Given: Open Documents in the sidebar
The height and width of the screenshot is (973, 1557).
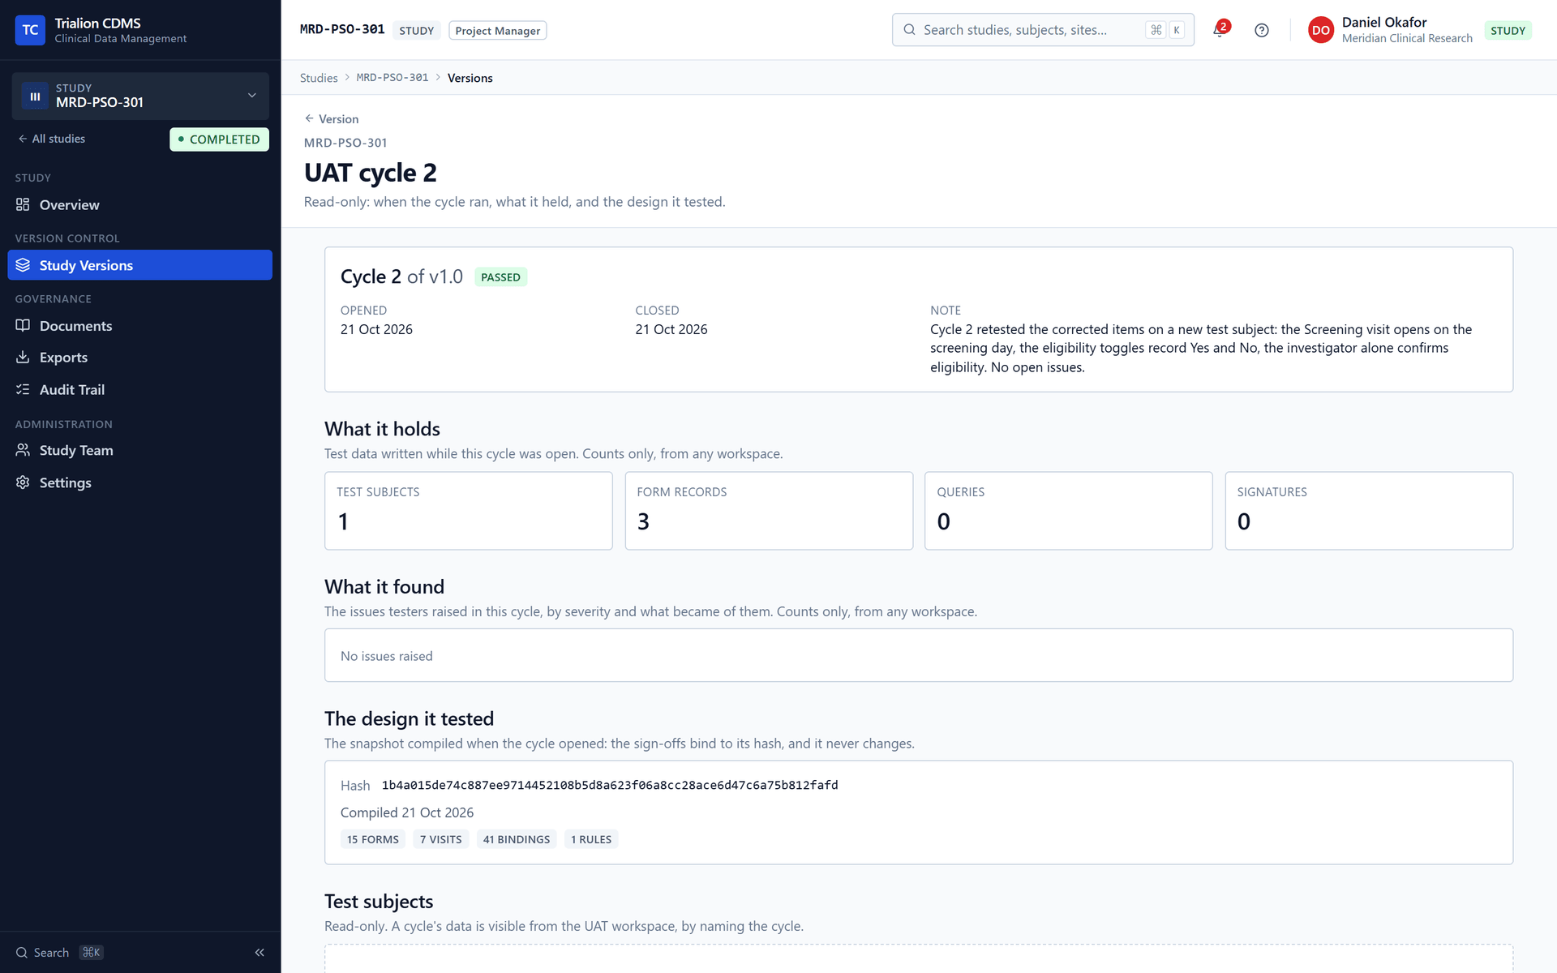Looking at the screenshot, I should tap(139, 326).
